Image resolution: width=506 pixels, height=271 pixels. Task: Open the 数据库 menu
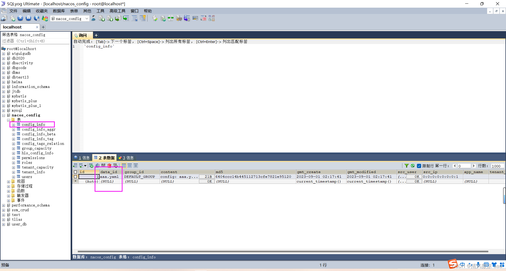(x=59, y=11)
